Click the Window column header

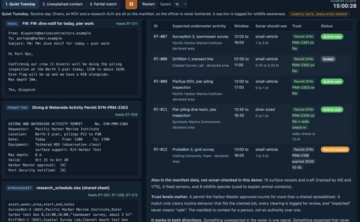(241, 26)
